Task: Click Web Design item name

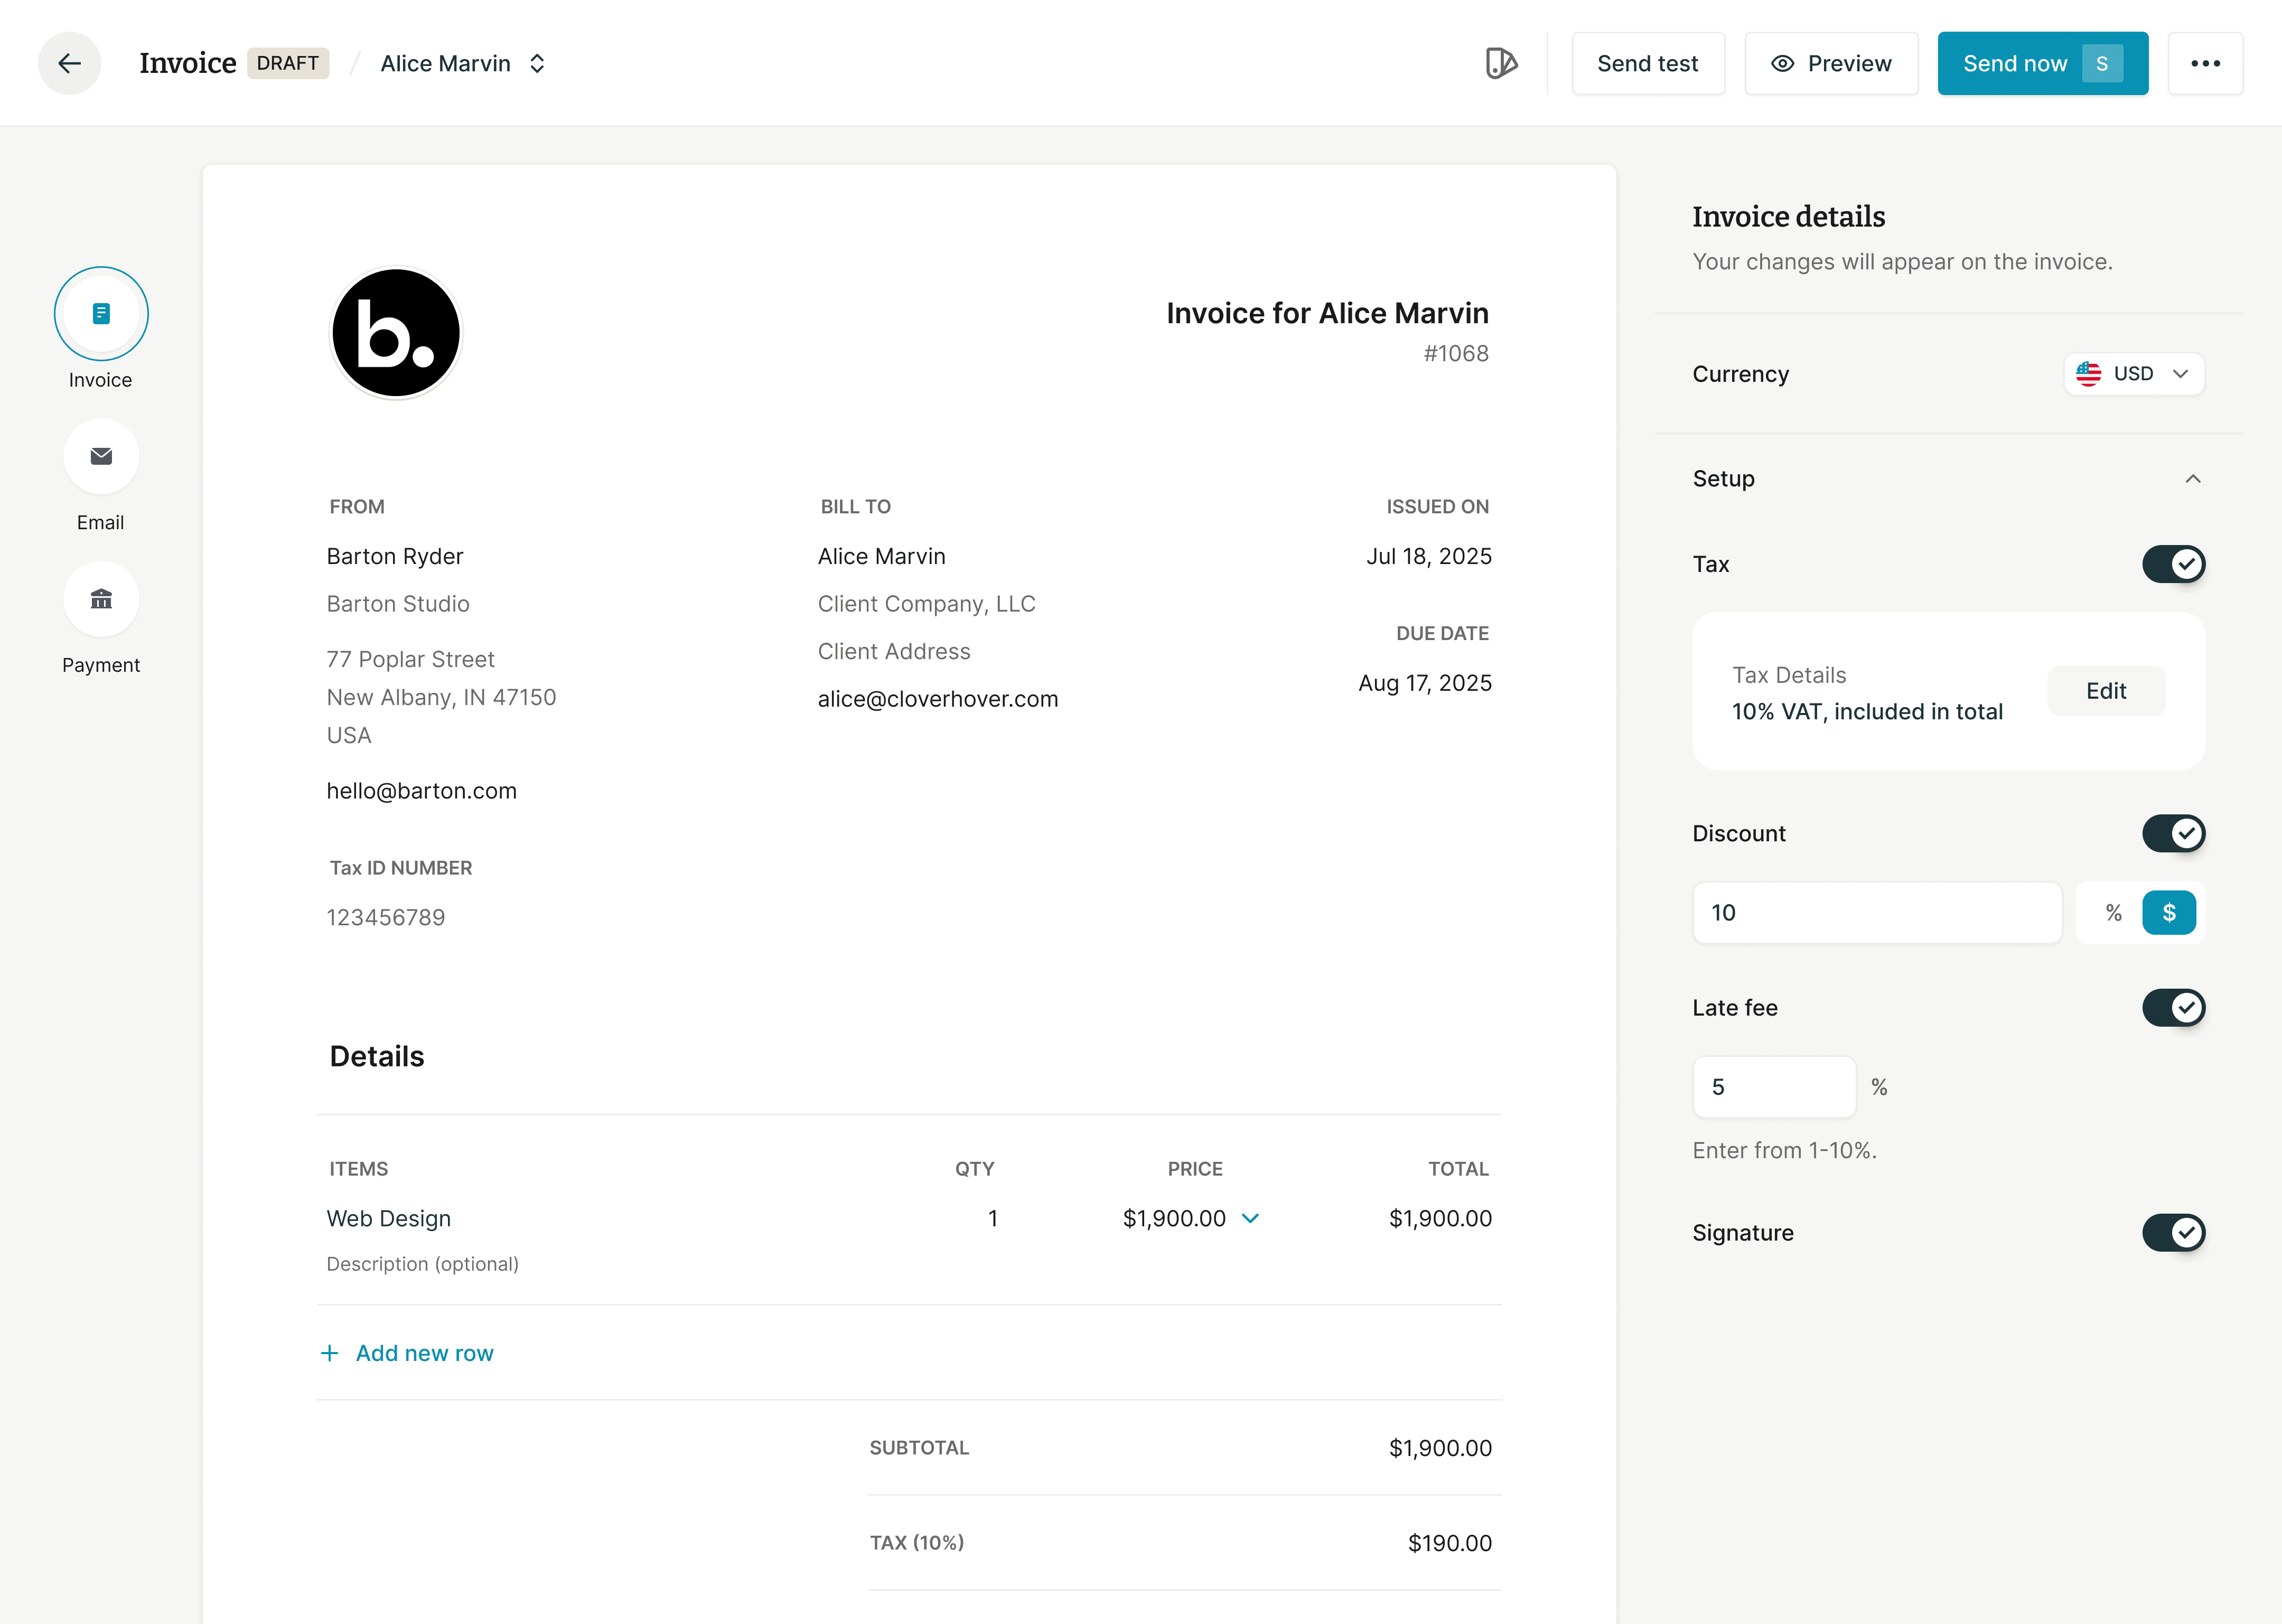Action: [x=389, y=1218]
